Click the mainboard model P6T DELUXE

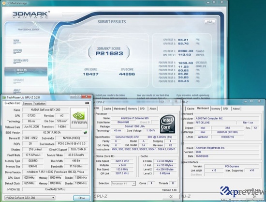215,123
